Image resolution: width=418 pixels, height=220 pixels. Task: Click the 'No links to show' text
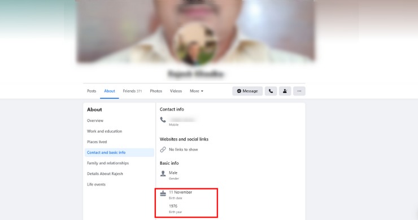click(x=184, y=149)
